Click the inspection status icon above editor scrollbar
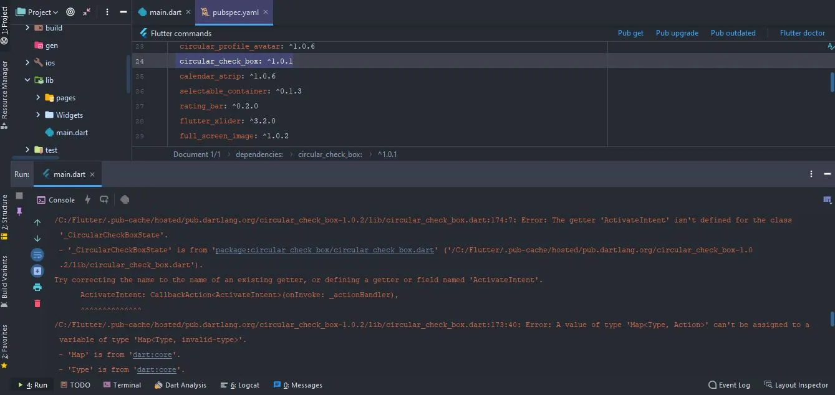This screenshot has width=835, height=395. [831, 46]
